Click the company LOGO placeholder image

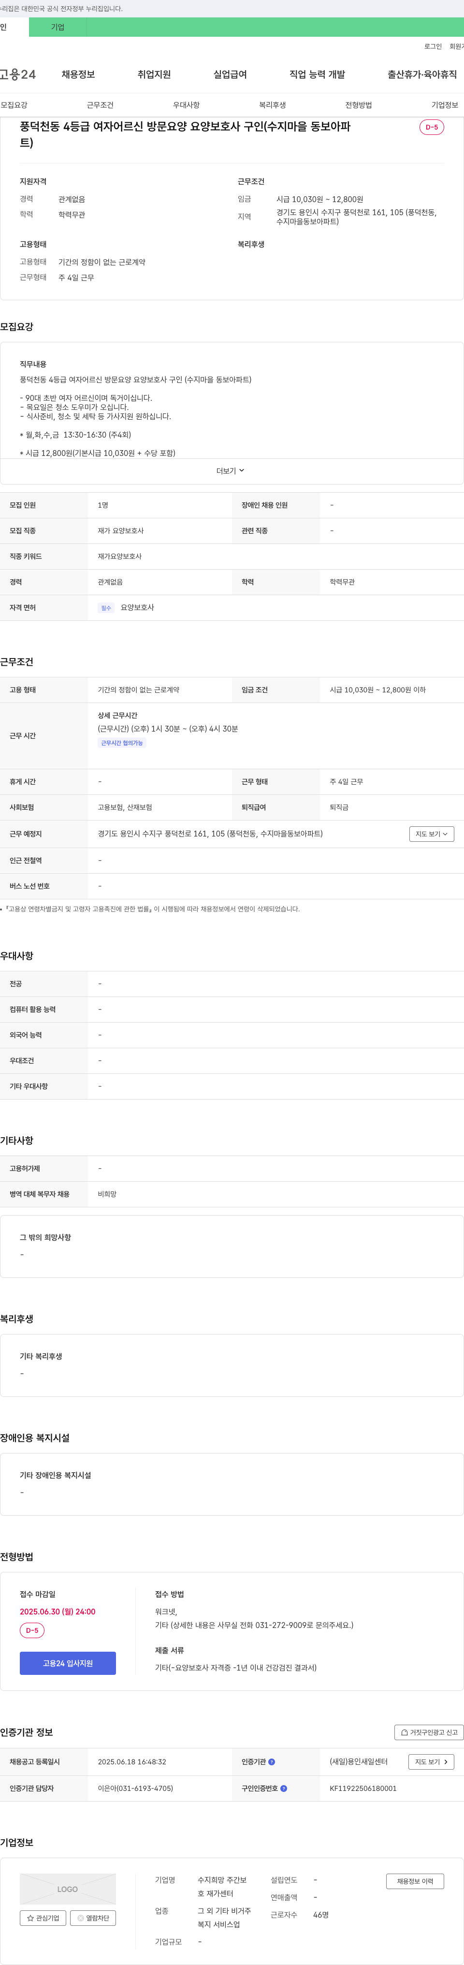[68, 1889]
